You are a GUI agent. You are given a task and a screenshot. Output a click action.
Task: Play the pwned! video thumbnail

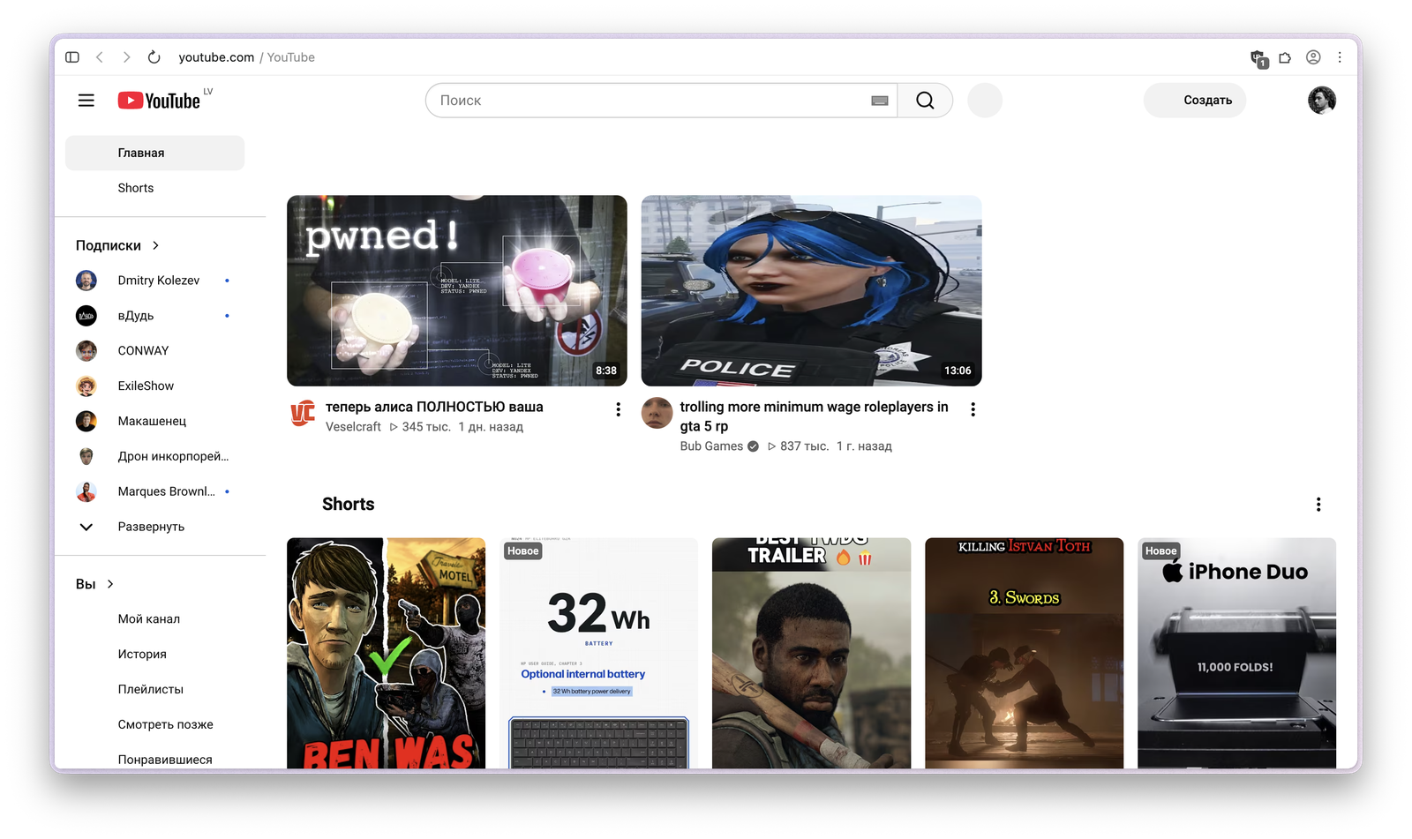pyautogui.click(x=457, y=290)
